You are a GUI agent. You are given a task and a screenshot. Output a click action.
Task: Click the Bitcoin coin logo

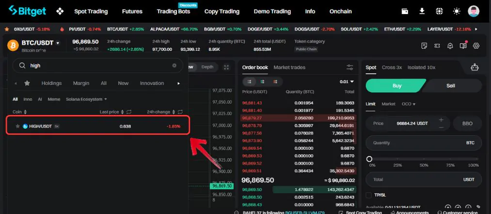click(13, 45)
